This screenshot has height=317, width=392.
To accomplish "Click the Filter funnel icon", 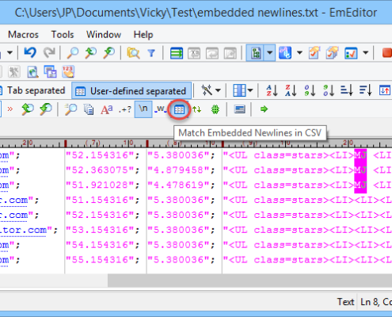I will [x=151, y=53].
